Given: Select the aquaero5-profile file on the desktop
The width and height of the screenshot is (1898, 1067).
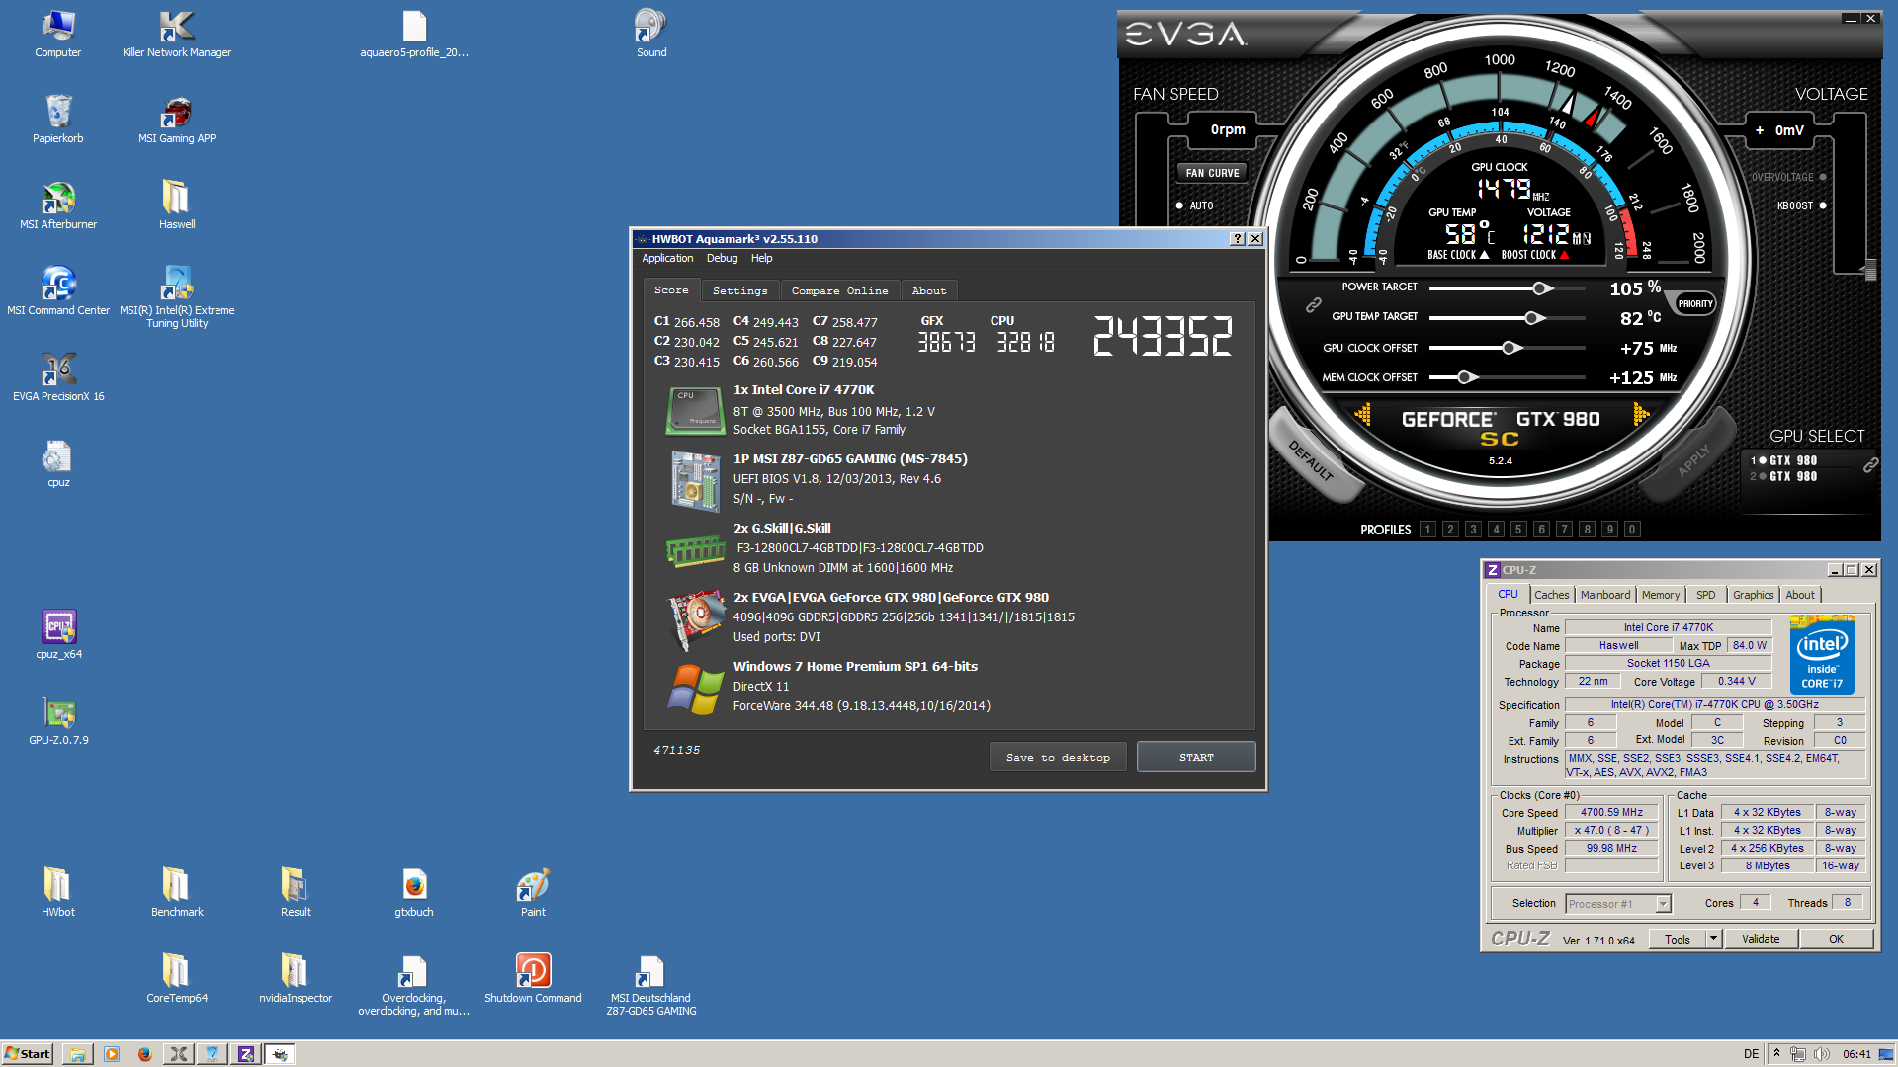Looking at the screenshot, I should pos(414,34).
